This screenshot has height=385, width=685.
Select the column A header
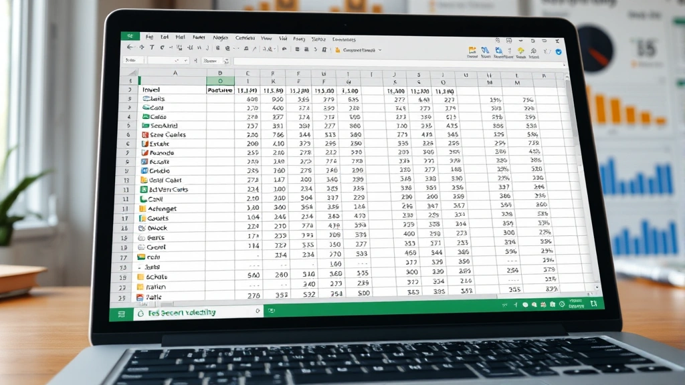point(175,73)
